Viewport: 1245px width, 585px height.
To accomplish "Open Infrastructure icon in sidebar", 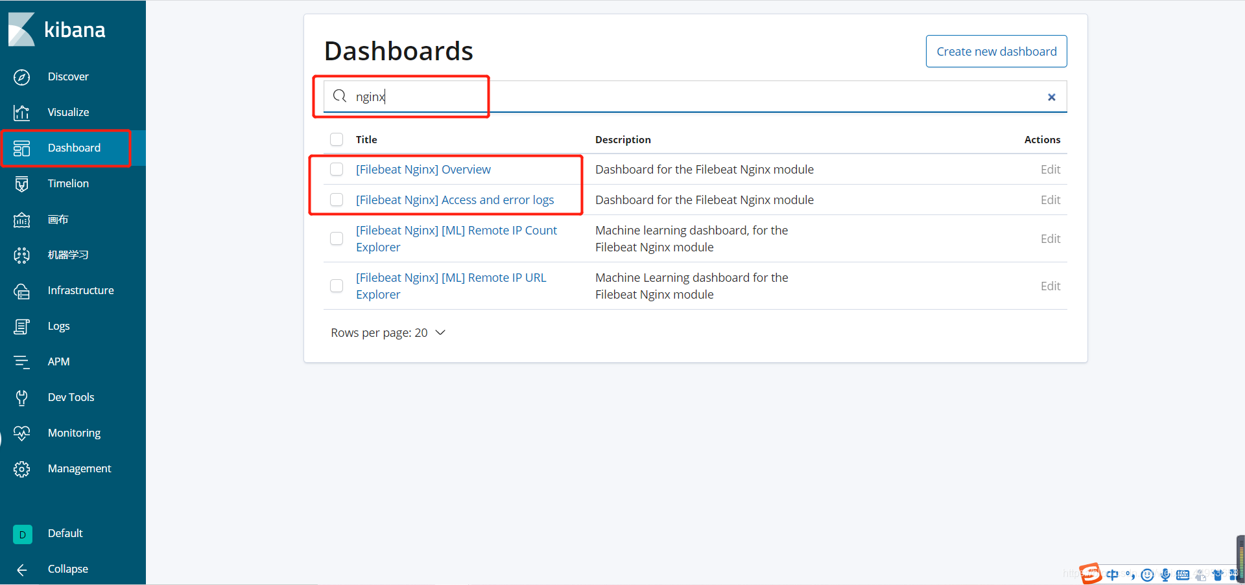I will (21, 291).
